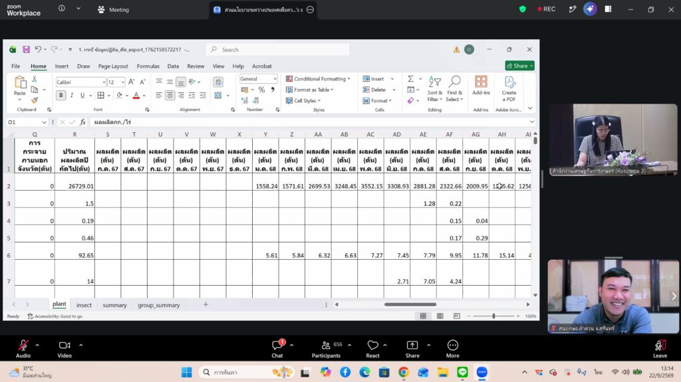Open Find & Select magnifier
This screenshot has width=681, height=382.
454,89
